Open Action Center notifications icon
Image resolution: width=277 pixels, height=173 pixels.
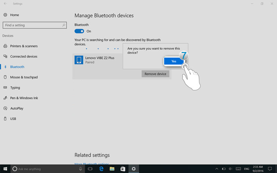(270, 169)
